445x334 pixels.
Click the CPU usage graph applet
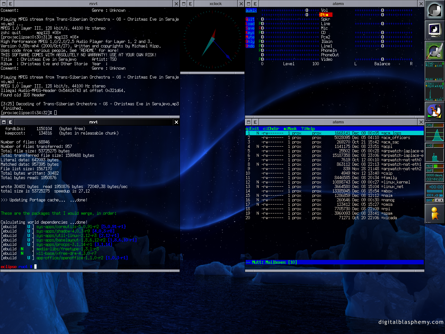pos(435,132)
